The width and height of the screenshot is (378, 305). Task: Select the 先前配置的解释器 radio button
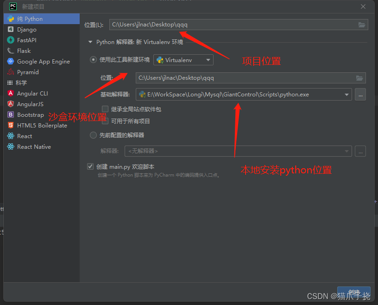pos(93,135)
